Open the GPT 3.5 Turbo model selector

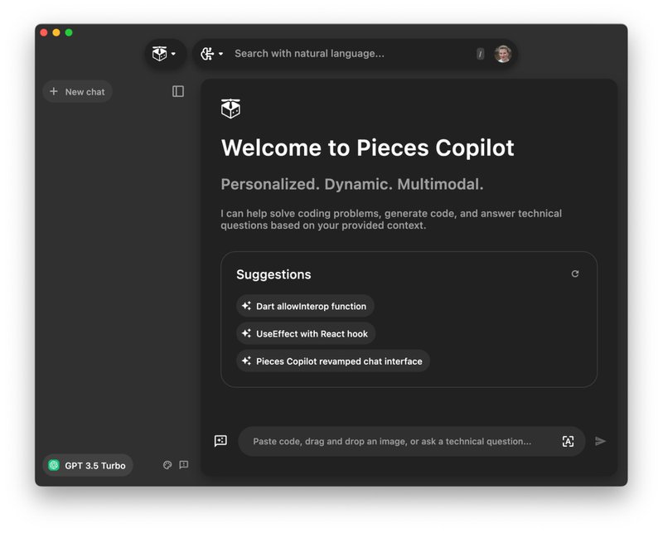[x=88, y=465]
